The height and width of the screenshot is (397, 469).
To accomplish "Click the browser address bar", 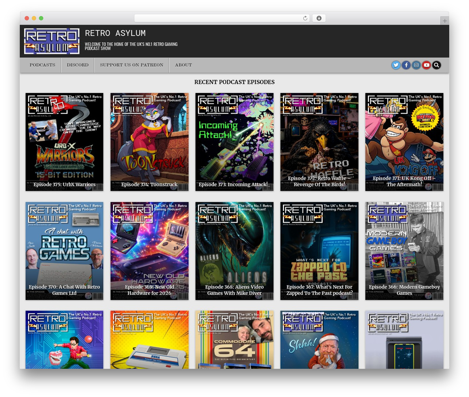I will click(x=222, y=18).
